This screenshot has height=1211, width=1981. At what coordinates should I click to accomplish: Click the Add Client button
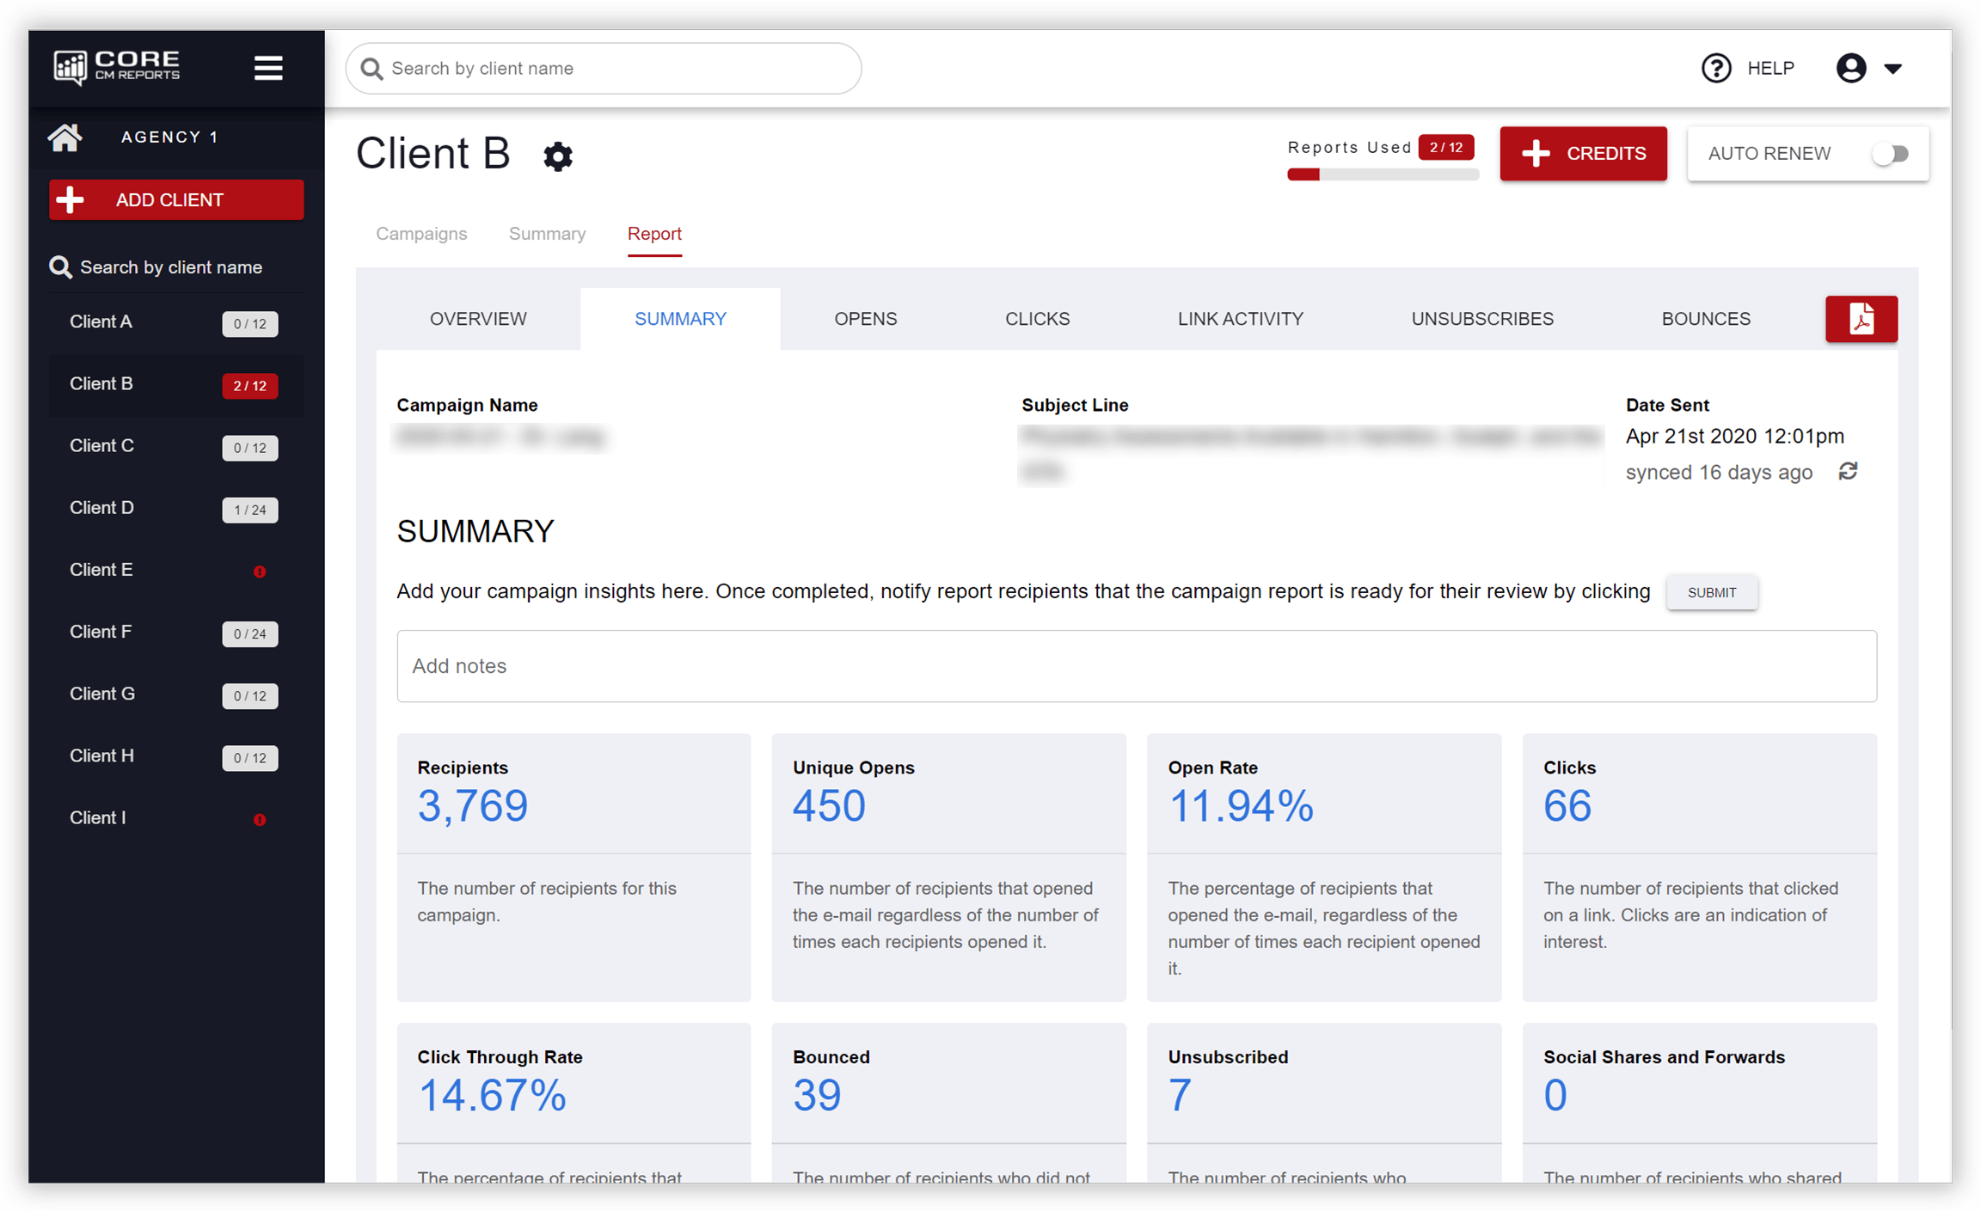pyautogui.click(x=176, y=199)
